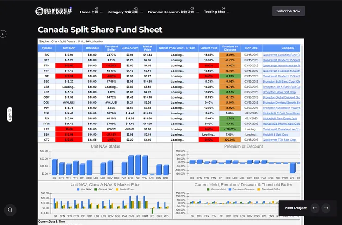Click the Next Project label
This screenshot has height=225, width=342.
coord(296,208)
